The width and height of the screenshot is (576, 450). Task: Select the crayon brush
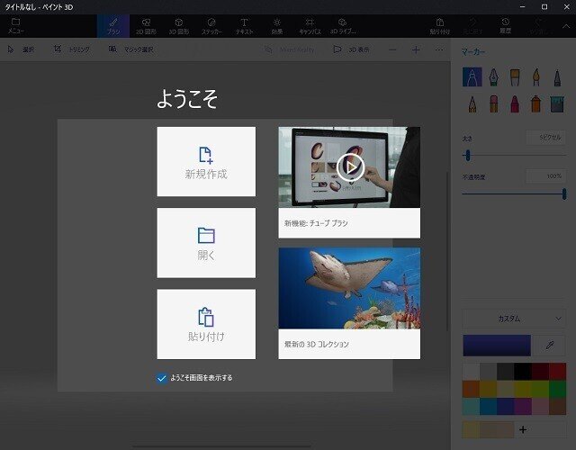(x=515, y=103)
